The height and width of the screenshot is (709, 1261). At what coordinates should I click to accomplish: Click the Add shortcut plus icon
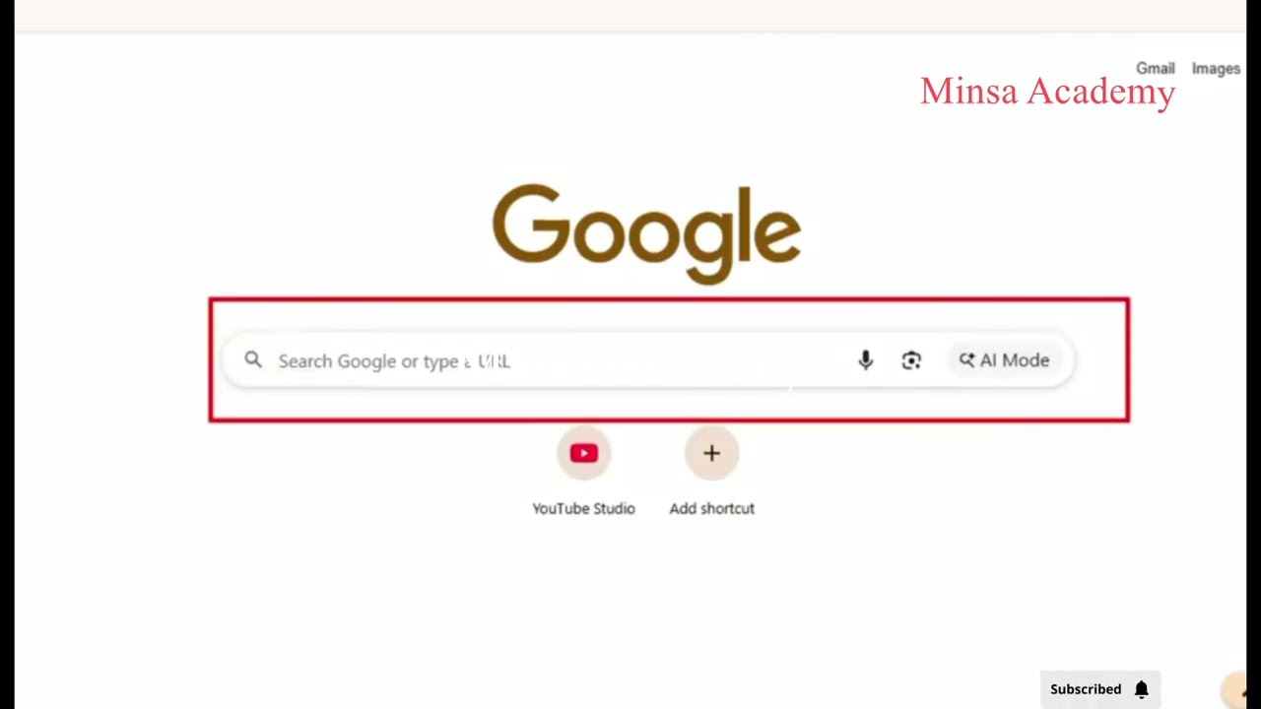coord(711,453)
